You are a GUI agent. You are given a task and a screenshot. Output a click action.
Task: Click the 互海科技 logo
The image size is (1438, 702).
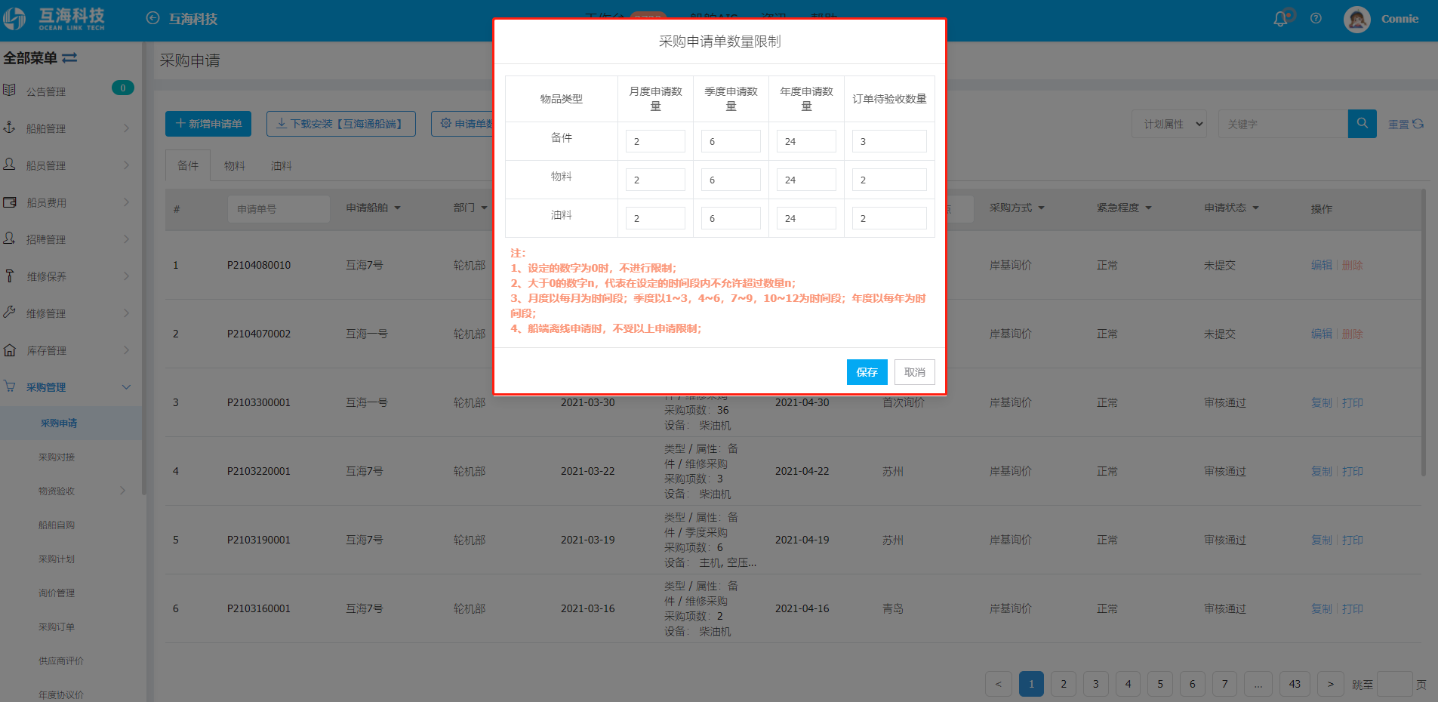point(54,18)
